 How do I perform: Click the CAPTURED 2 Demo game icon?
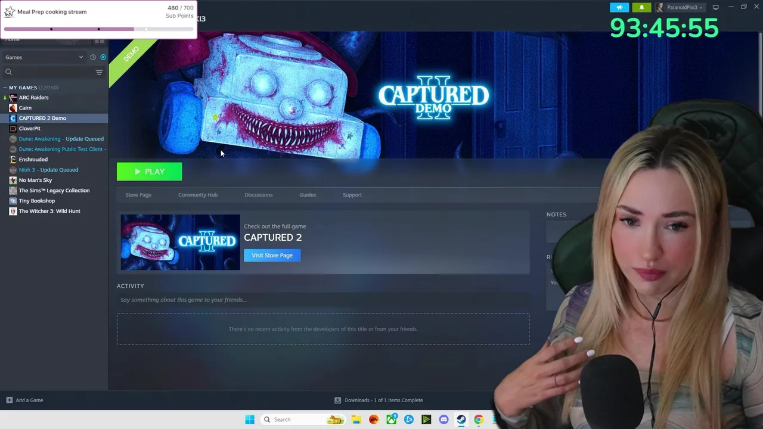[13, 118]
